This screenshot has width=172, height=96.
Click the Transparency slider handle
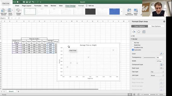143,58
